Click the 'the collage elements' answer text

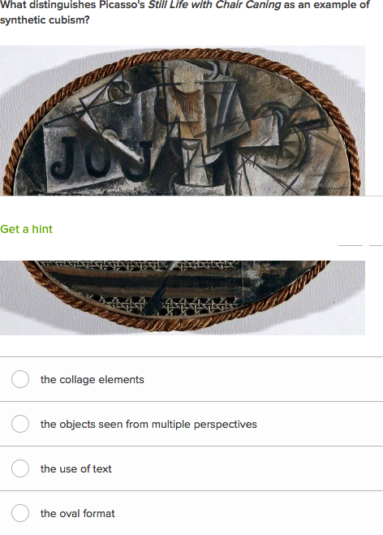coord(92,379)
